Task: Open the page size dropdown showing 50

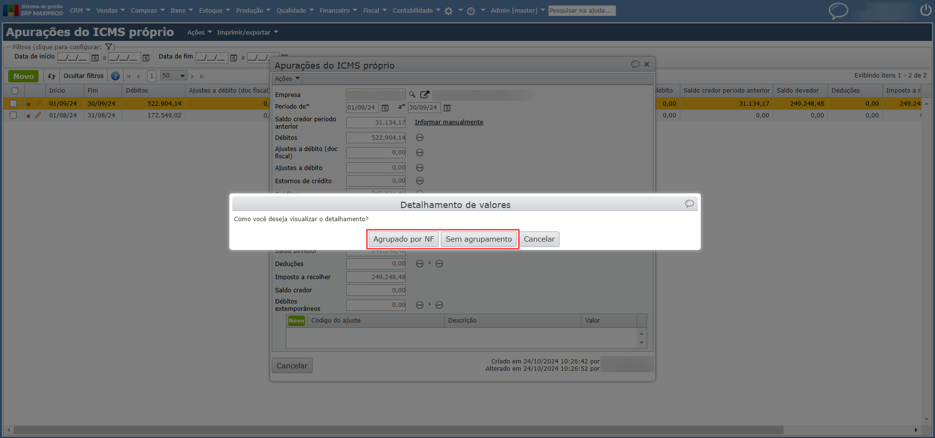Action: [174, 76]
